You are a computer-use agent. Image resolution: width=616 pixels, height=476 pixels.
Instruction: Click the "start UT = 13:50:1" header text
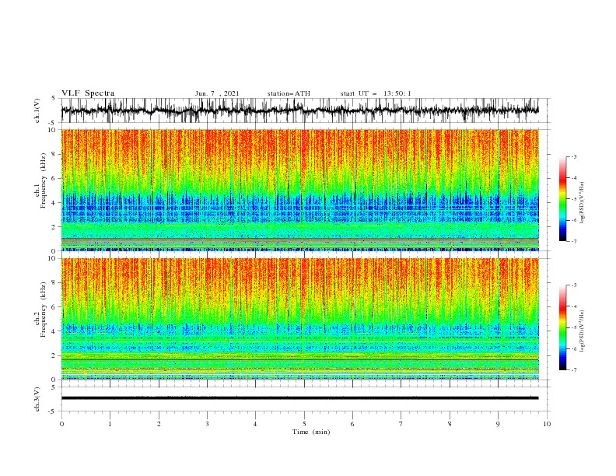pyautogui.click(x=376, y=93)
